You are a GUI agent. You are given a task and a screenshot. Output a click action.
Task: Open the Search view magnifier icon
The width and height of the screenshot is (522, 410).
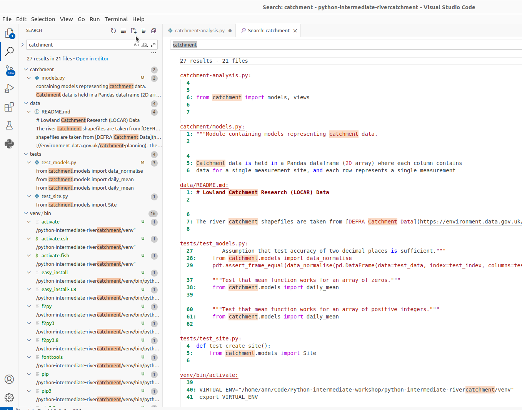pyautogui.click(x=9, y=51)
